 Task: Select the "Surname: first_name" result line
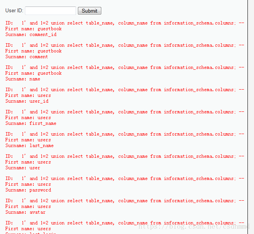click(x=31, y=123)
